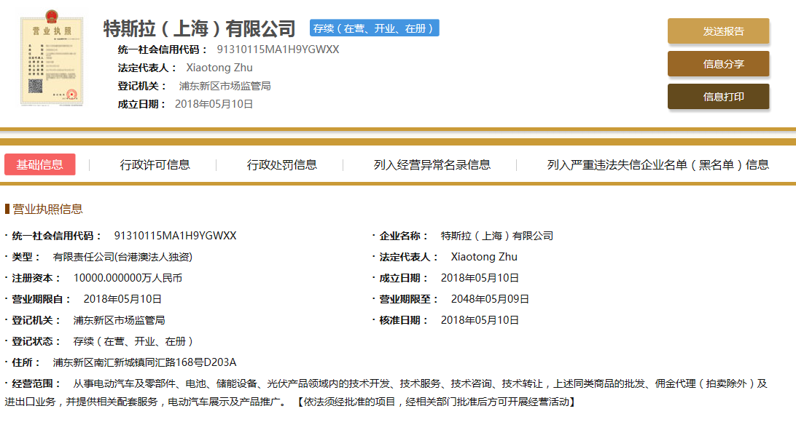
Task: Go to the 列入经营异常名录信息 tab
Action: coord(432,164)
